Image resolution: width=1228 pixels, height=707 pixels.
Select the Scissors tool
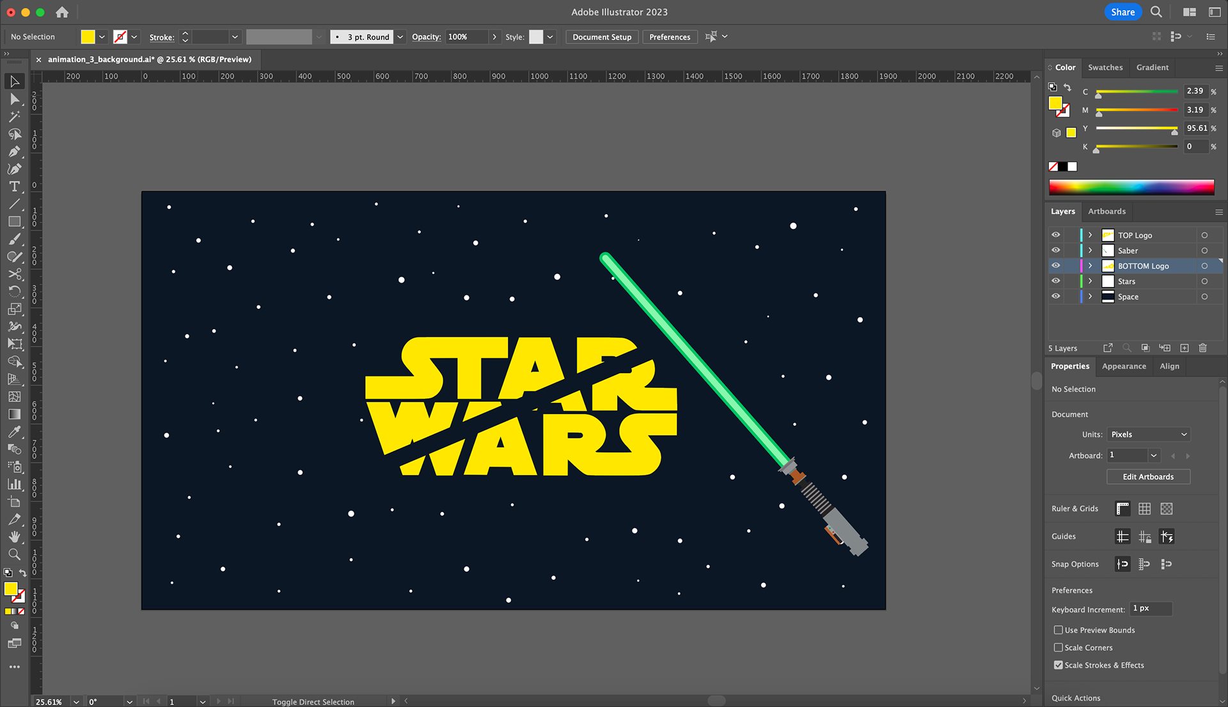[14, 274]
